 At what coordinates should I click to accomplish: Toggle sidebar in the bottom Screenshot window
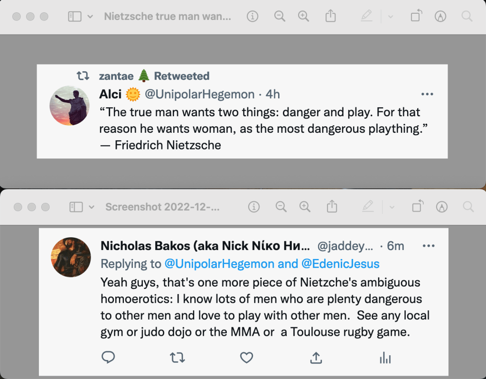(x=76, y=207)
